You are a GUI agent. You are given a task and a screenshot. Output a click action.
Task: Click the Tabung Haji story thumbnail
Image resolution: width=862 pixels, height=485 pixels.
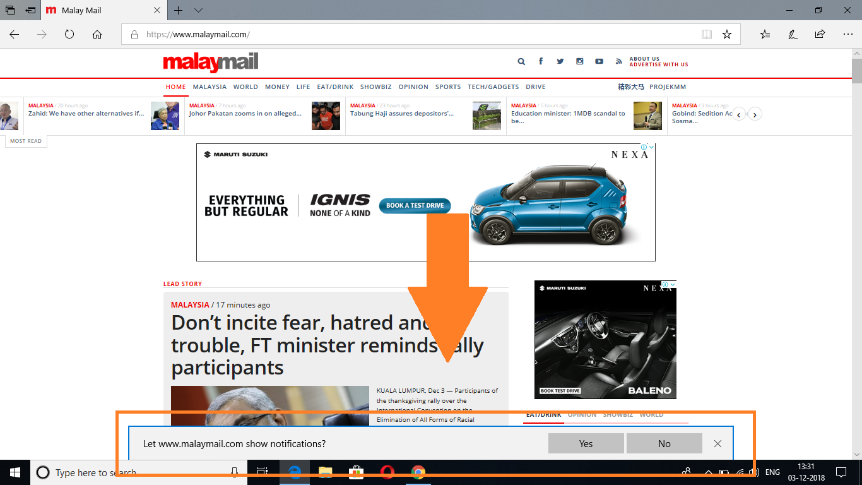(x=487, y=116)
